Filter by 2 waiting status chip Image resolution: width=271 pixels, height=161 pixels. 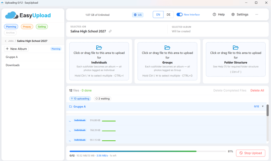click(x=102, y=99)
